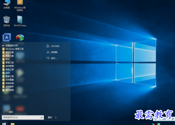Open File Explorer from the taskbar
Screen dimensions: 175x125
(13, 124)
